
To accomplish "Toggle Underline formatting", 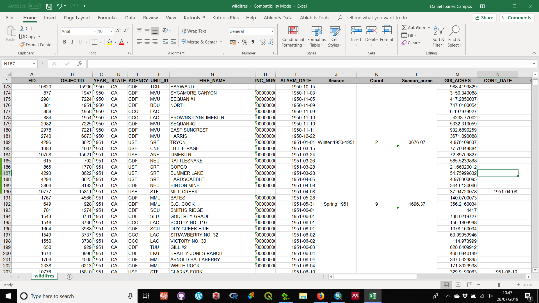I will pos(80,42).
